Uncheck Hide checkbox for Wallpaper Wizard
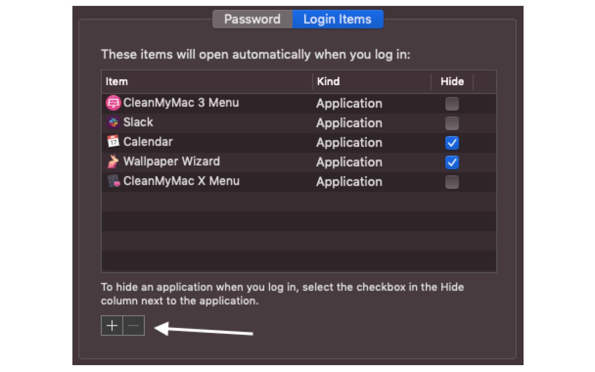 pyautogui.click(x=452, y=162)
